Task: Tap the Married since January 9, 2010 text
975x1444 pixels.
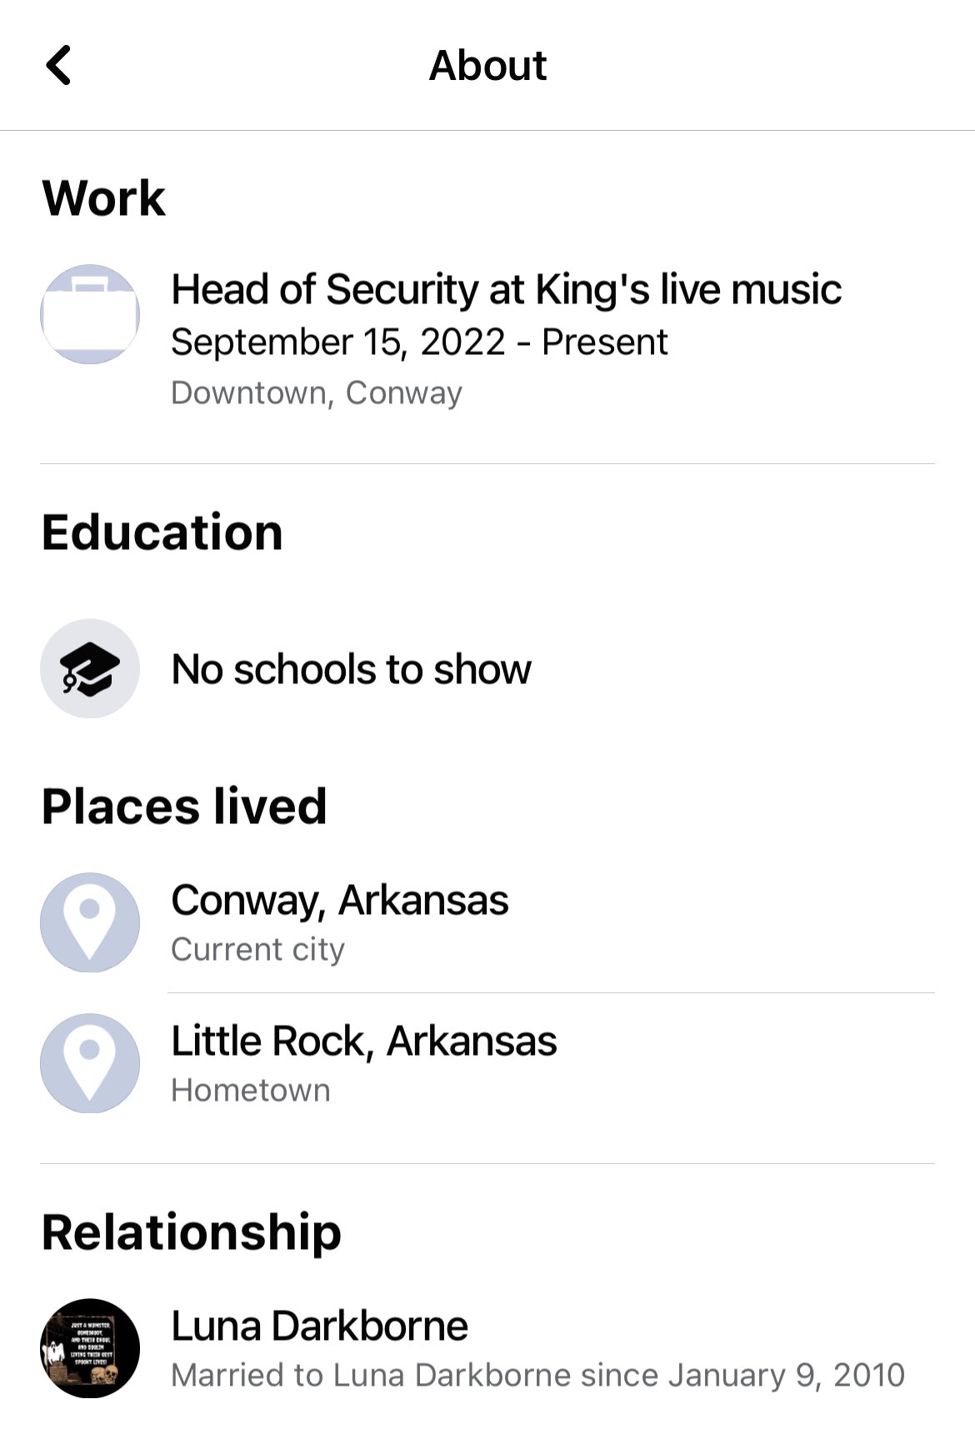Action: 537,1375
